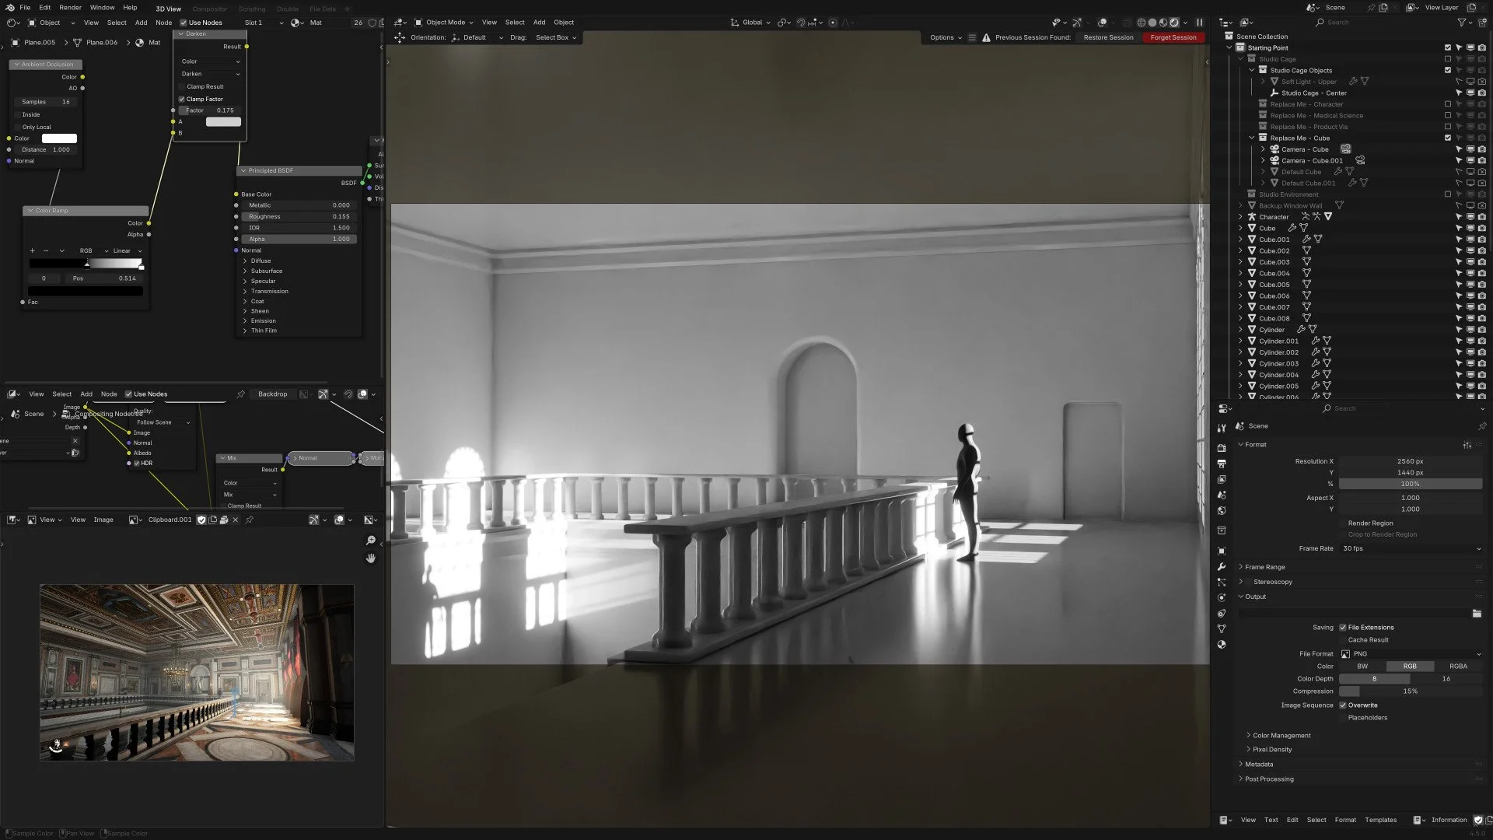
Task: Click the Restore Session button
Action: 1108,37
